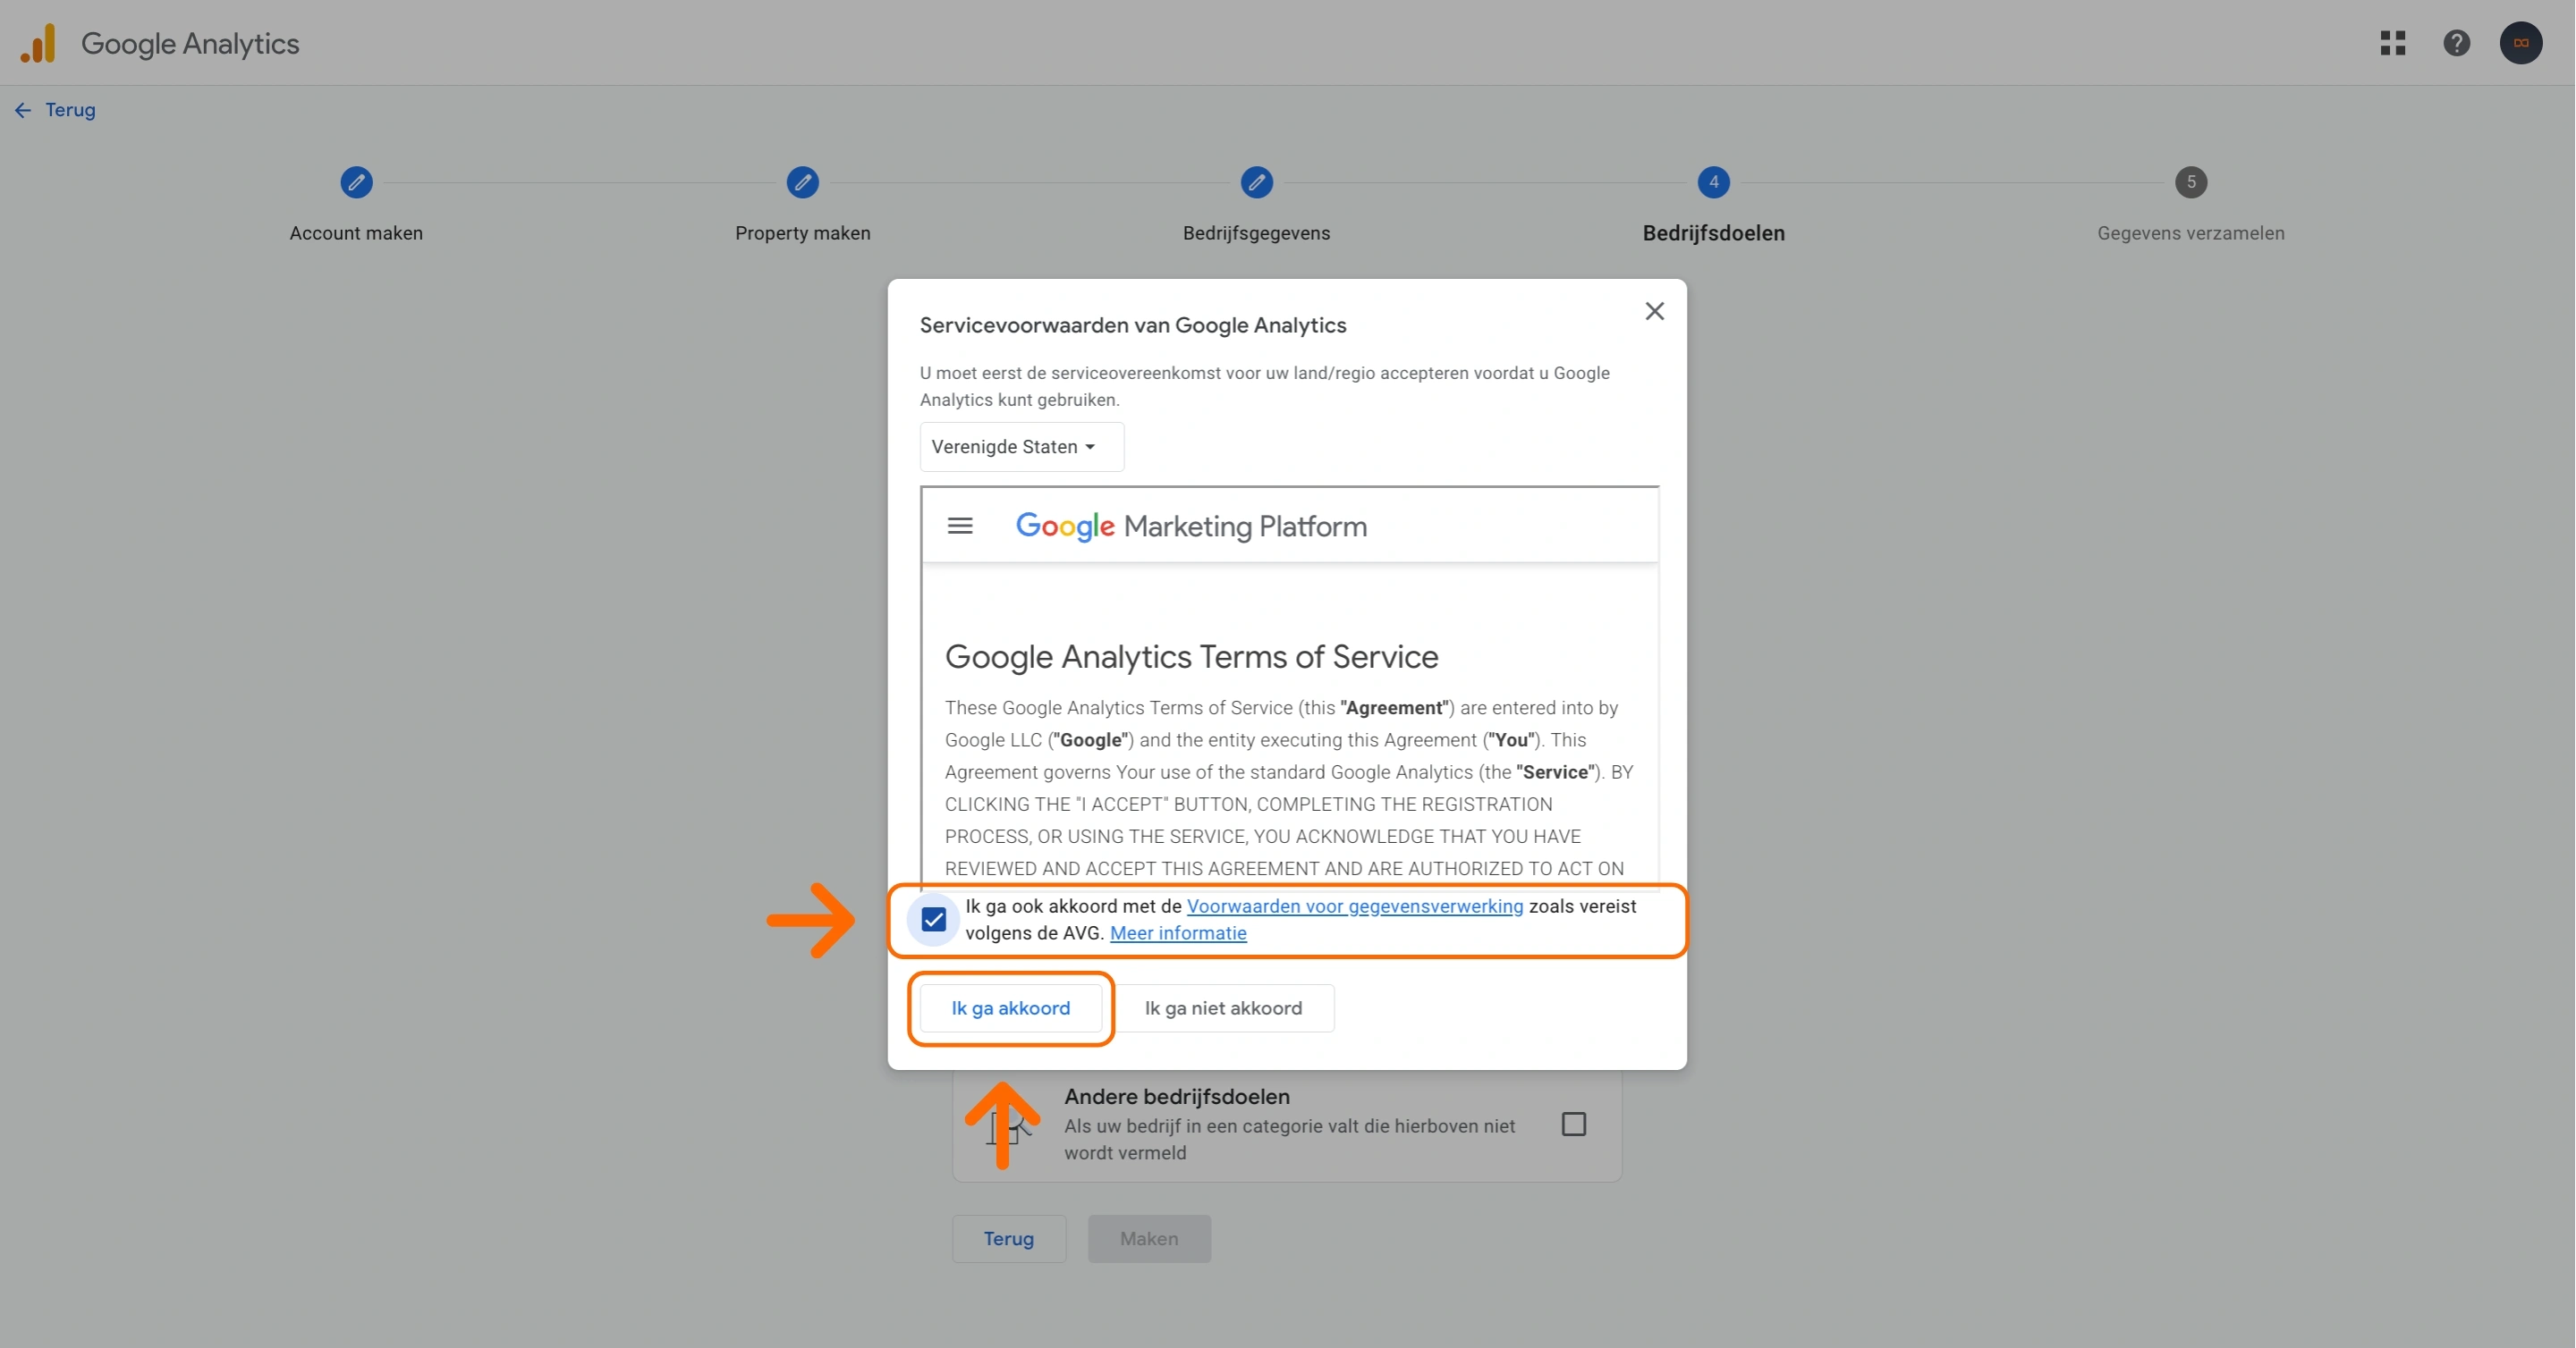Click the Ik ga akkoord button
Viewport: 2576px width, 1348px height.
pos(1010,1007)
